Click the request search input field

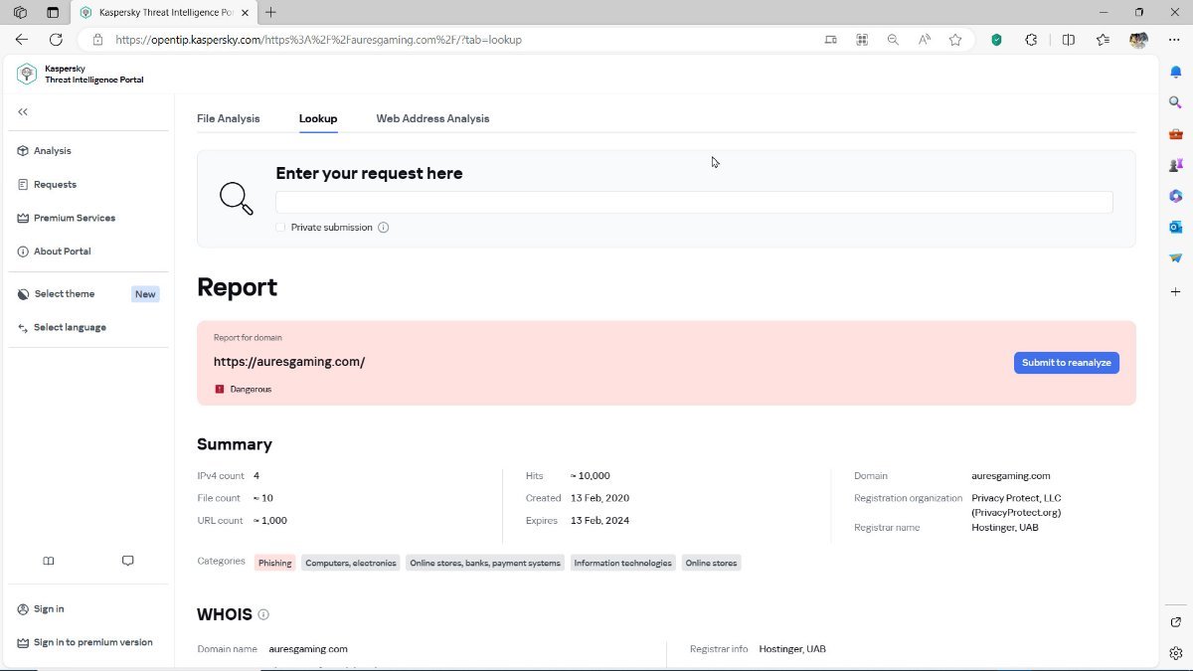point(694,202)
